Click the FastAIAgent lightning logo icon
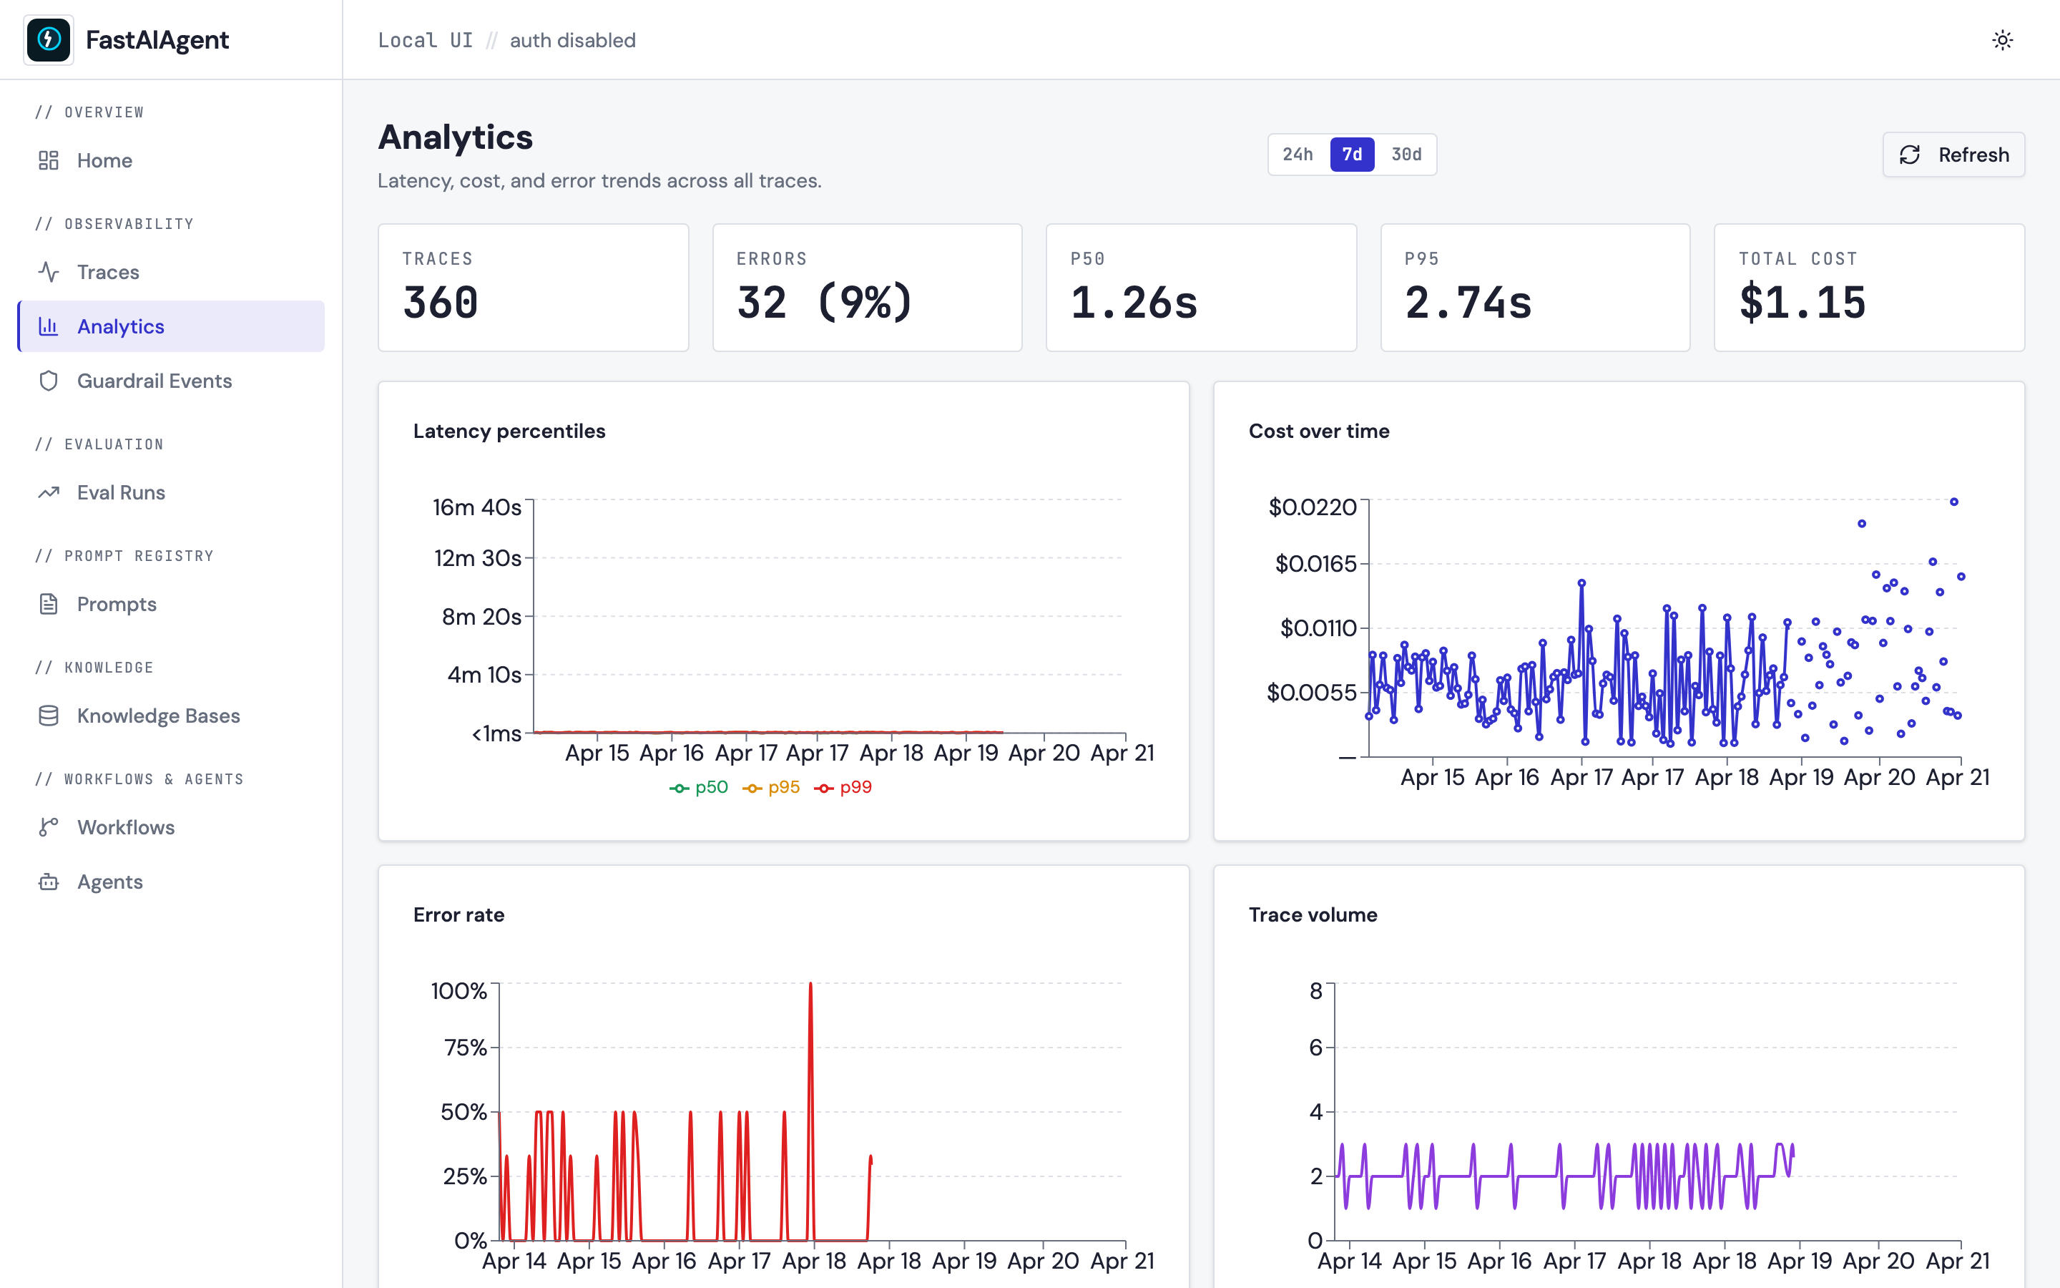The width and height of the screenshot is (2060, 1288). point(49,39)
